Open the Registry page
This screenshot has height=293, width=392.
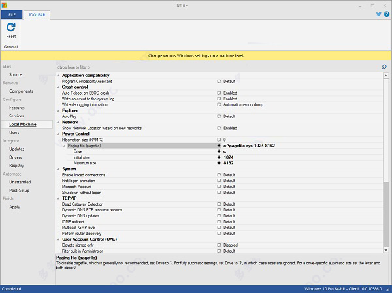point(16,165)
